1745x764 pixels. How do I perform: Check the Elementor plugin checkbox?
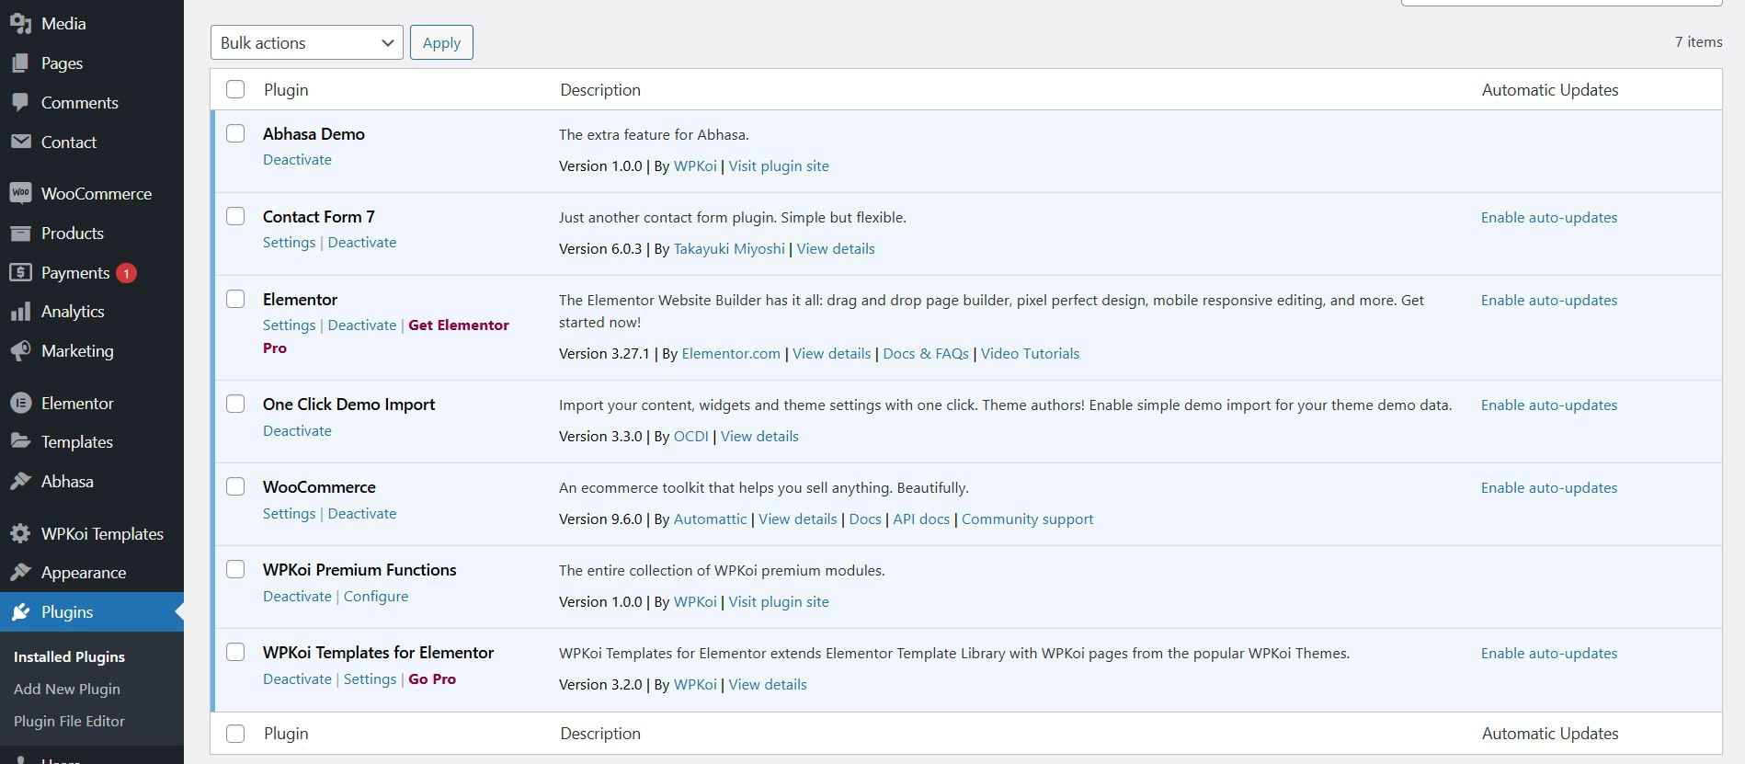point(235,299)
